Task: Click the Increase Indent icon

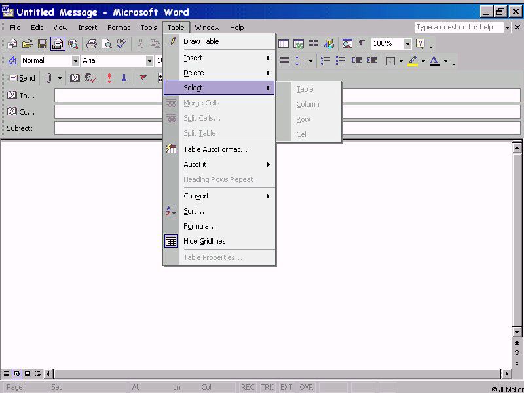Action: coord(371,61)
